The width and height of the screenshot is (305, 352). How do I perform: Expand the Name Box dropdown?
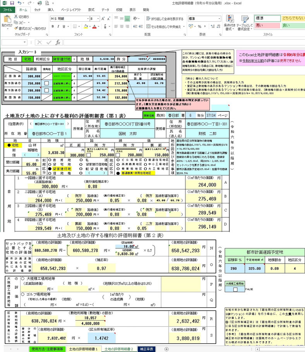pyautogui.click(x=25, y=42)
